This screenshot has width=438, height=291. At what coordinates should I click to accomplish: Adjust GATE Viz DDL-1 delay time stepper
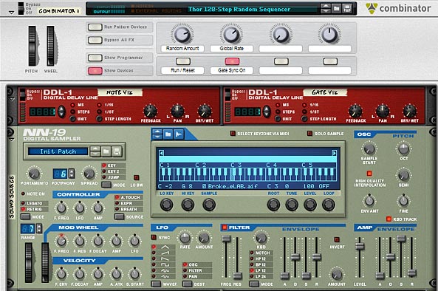[267, 112]
